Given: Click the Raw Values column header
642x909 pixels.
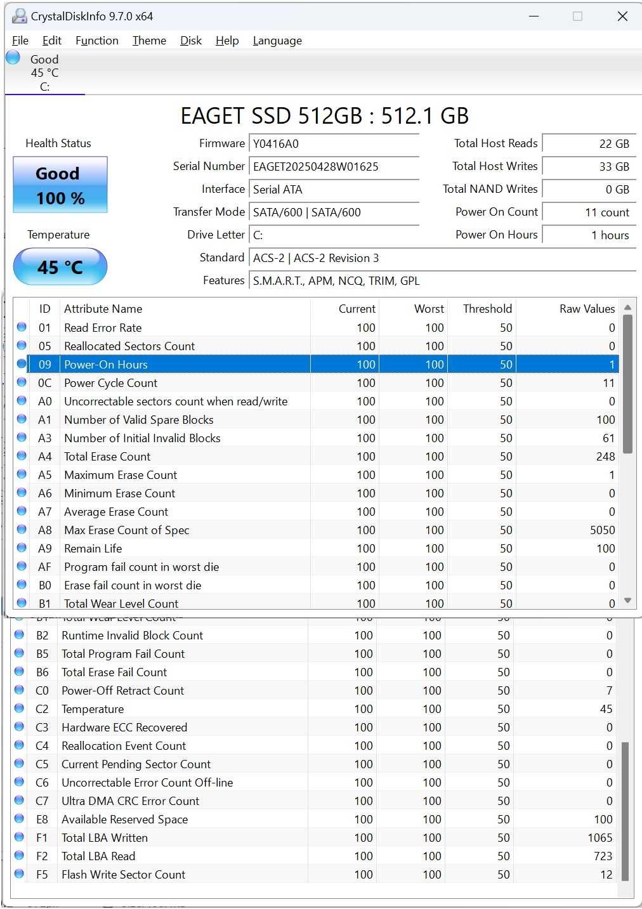Looking at the screenshot, I should (568, 309).
